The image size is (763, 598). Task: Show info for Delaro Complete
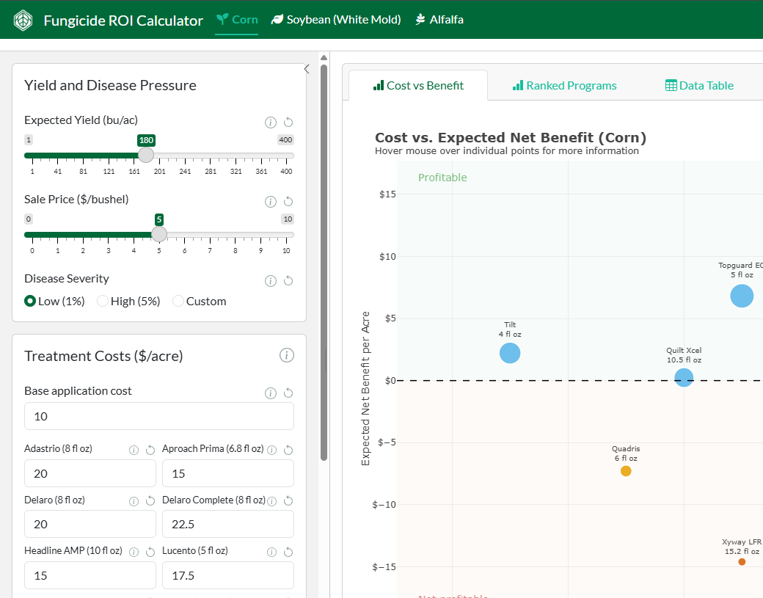coord(272,501)
